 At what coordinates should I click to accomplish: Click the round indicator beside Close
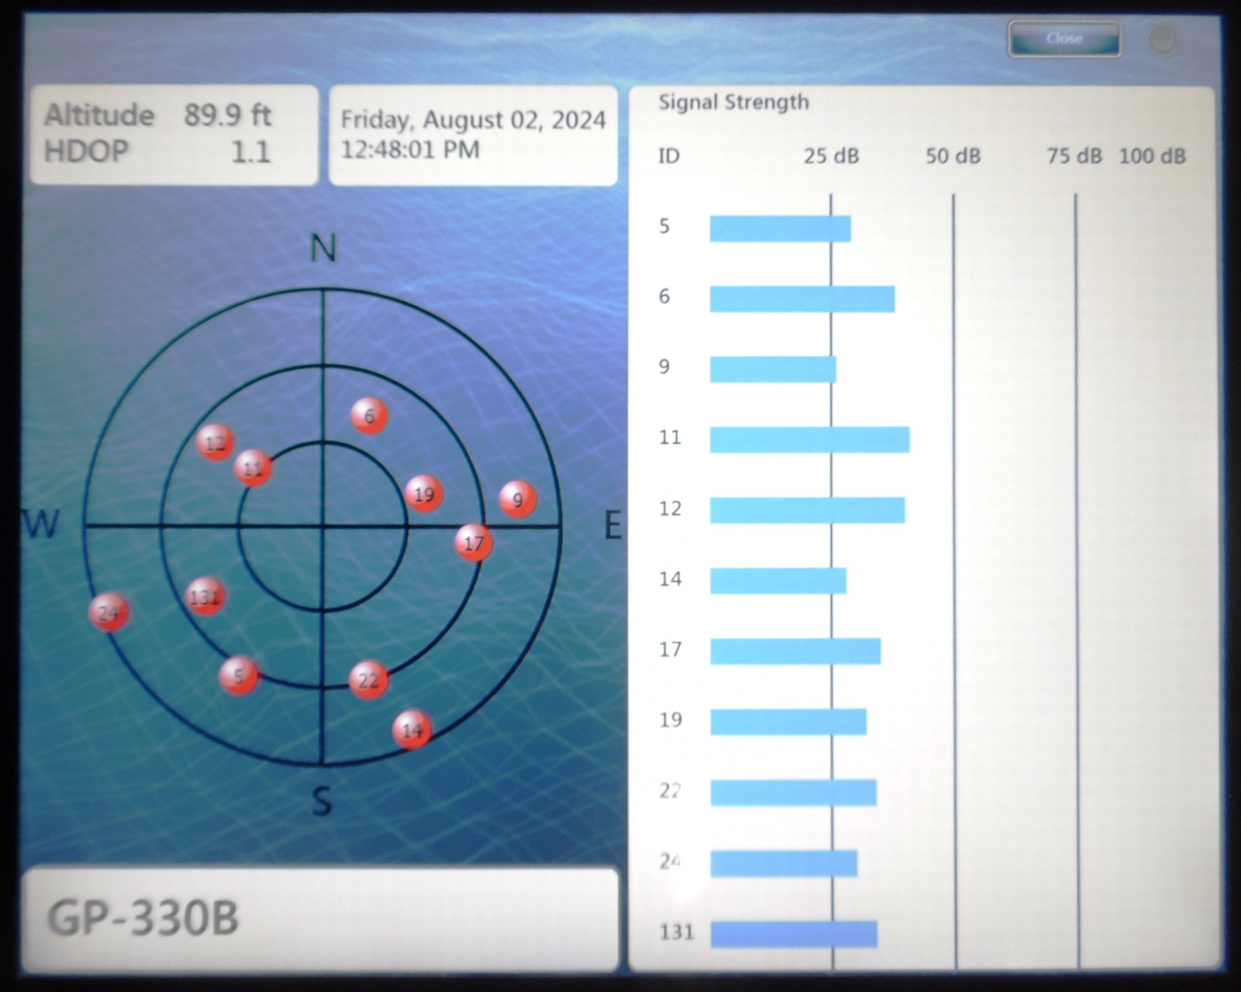pos(1163,40)
